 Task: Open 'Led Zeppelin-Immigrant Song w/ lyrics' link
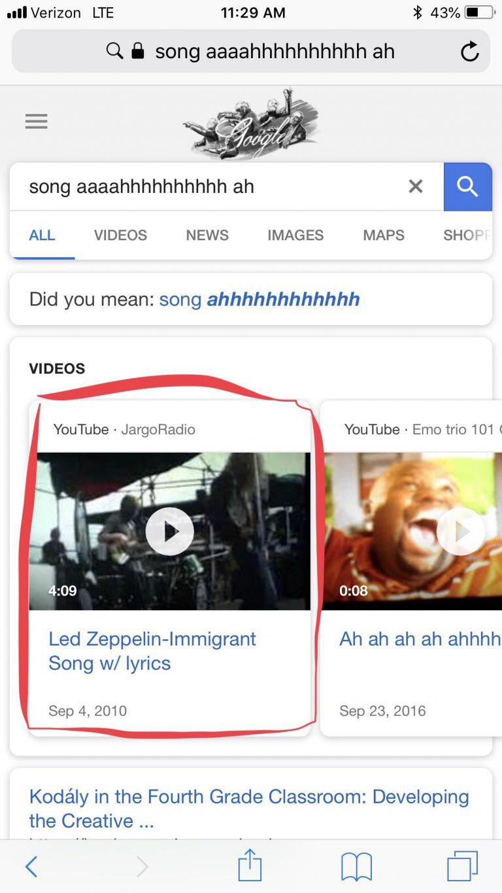coord(152,651)
